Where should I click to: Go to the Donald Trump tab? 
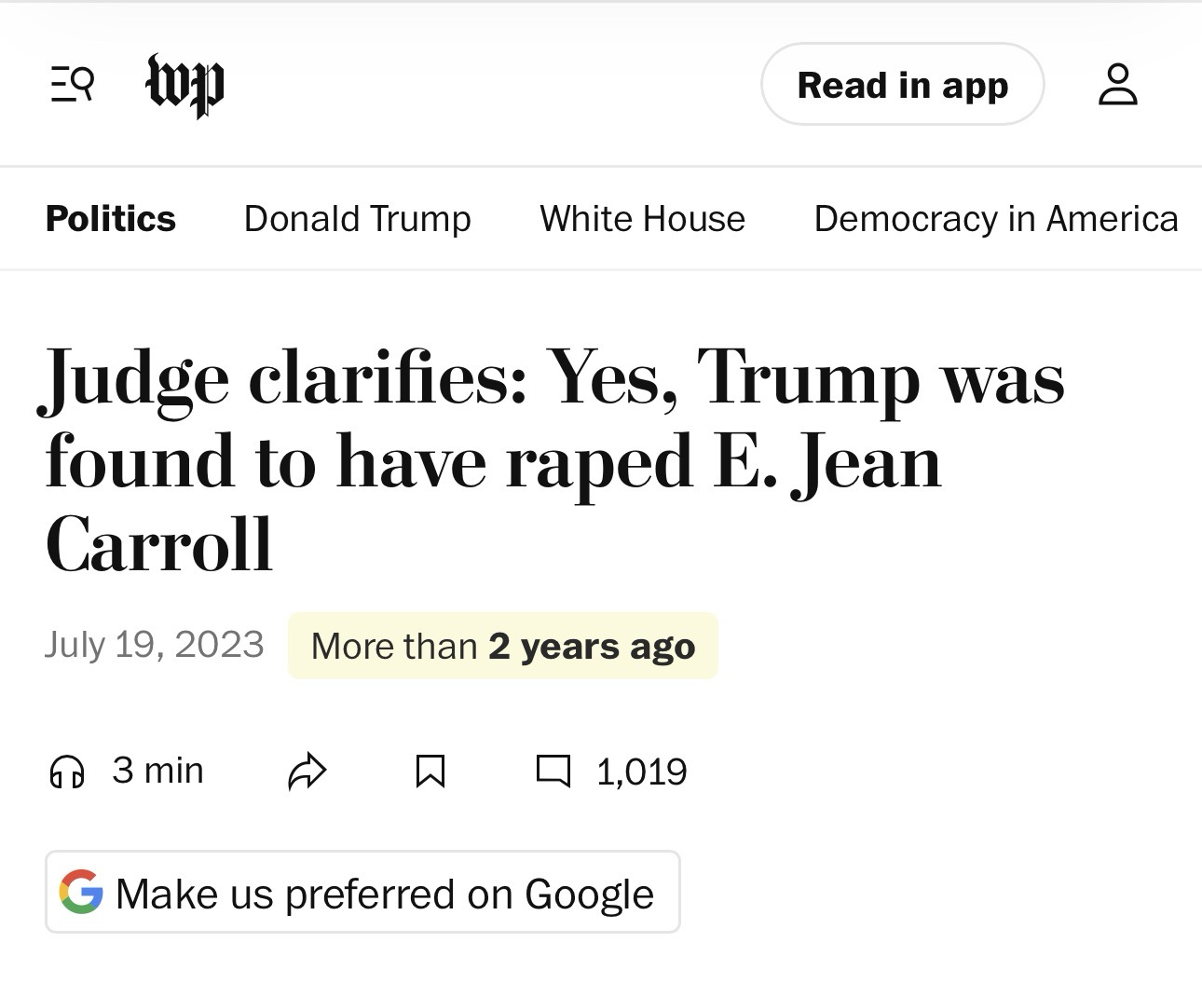click(357, 219)
